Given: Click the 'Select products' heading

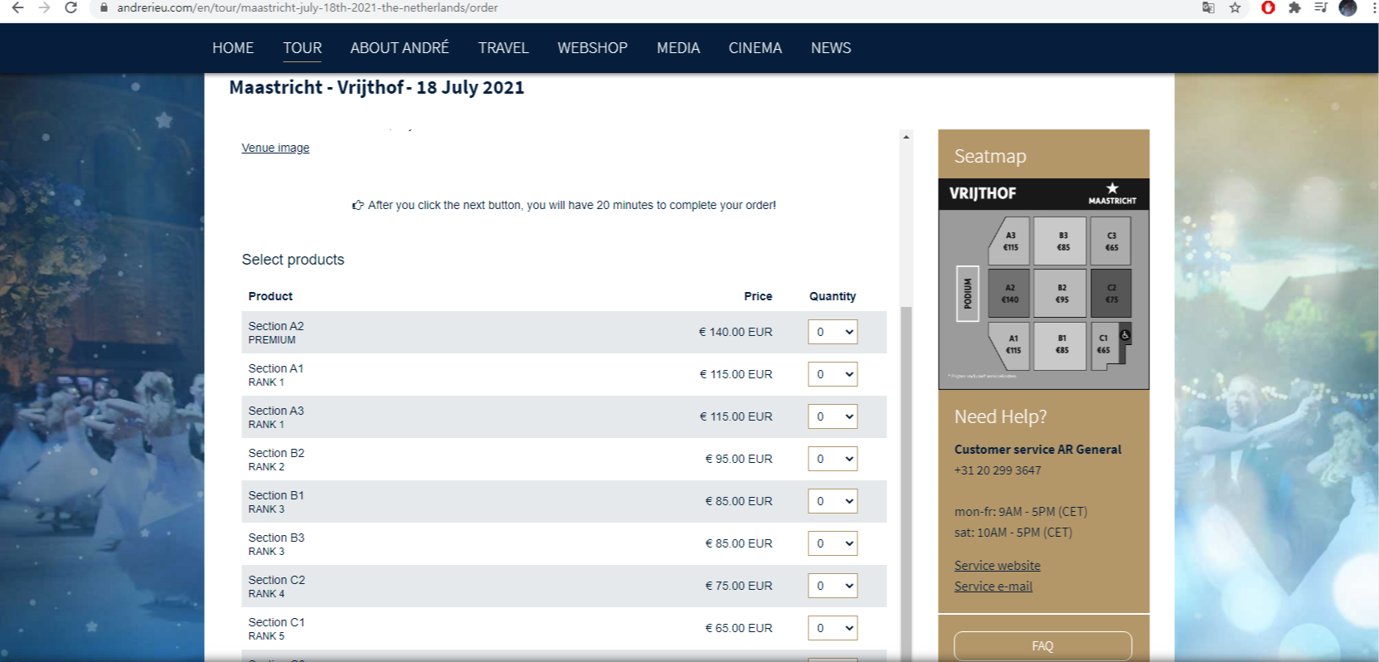Looking at the screenshot, I should [293, 260].
